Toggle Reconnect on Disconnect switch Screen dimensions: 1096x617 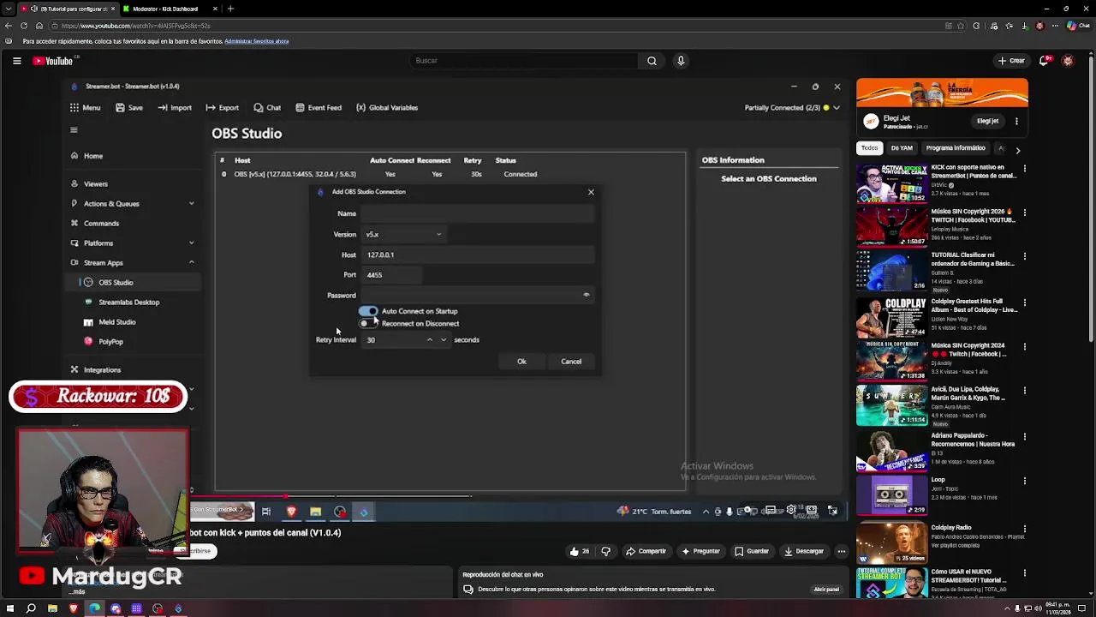(368, 324)
